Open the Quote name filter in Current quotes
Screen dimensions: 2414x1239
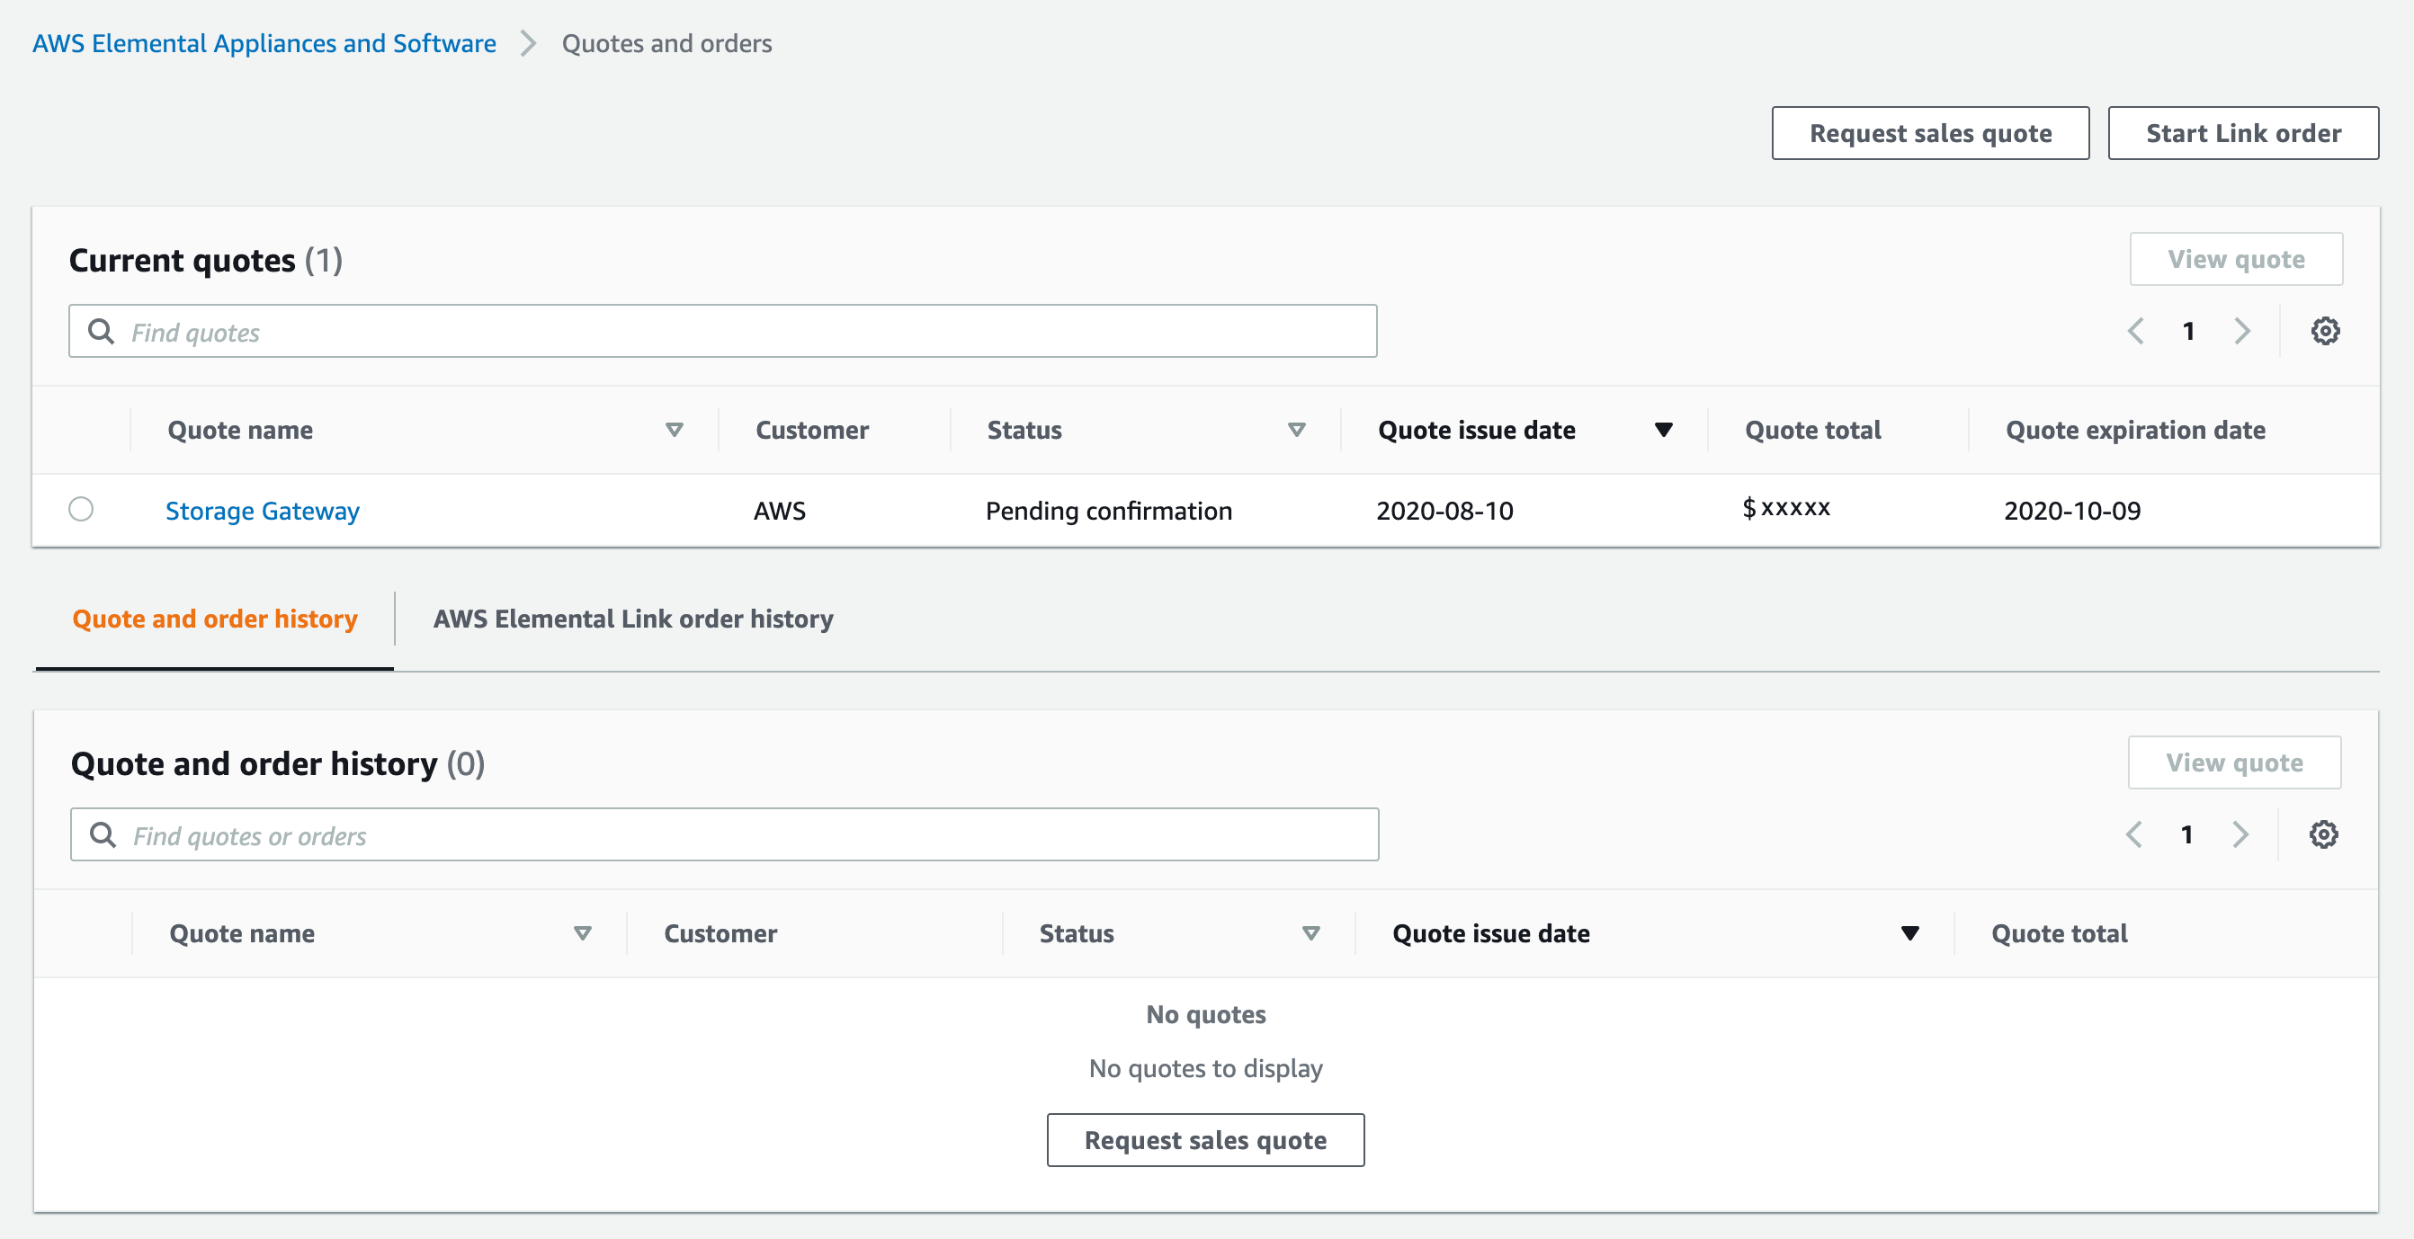674,430
